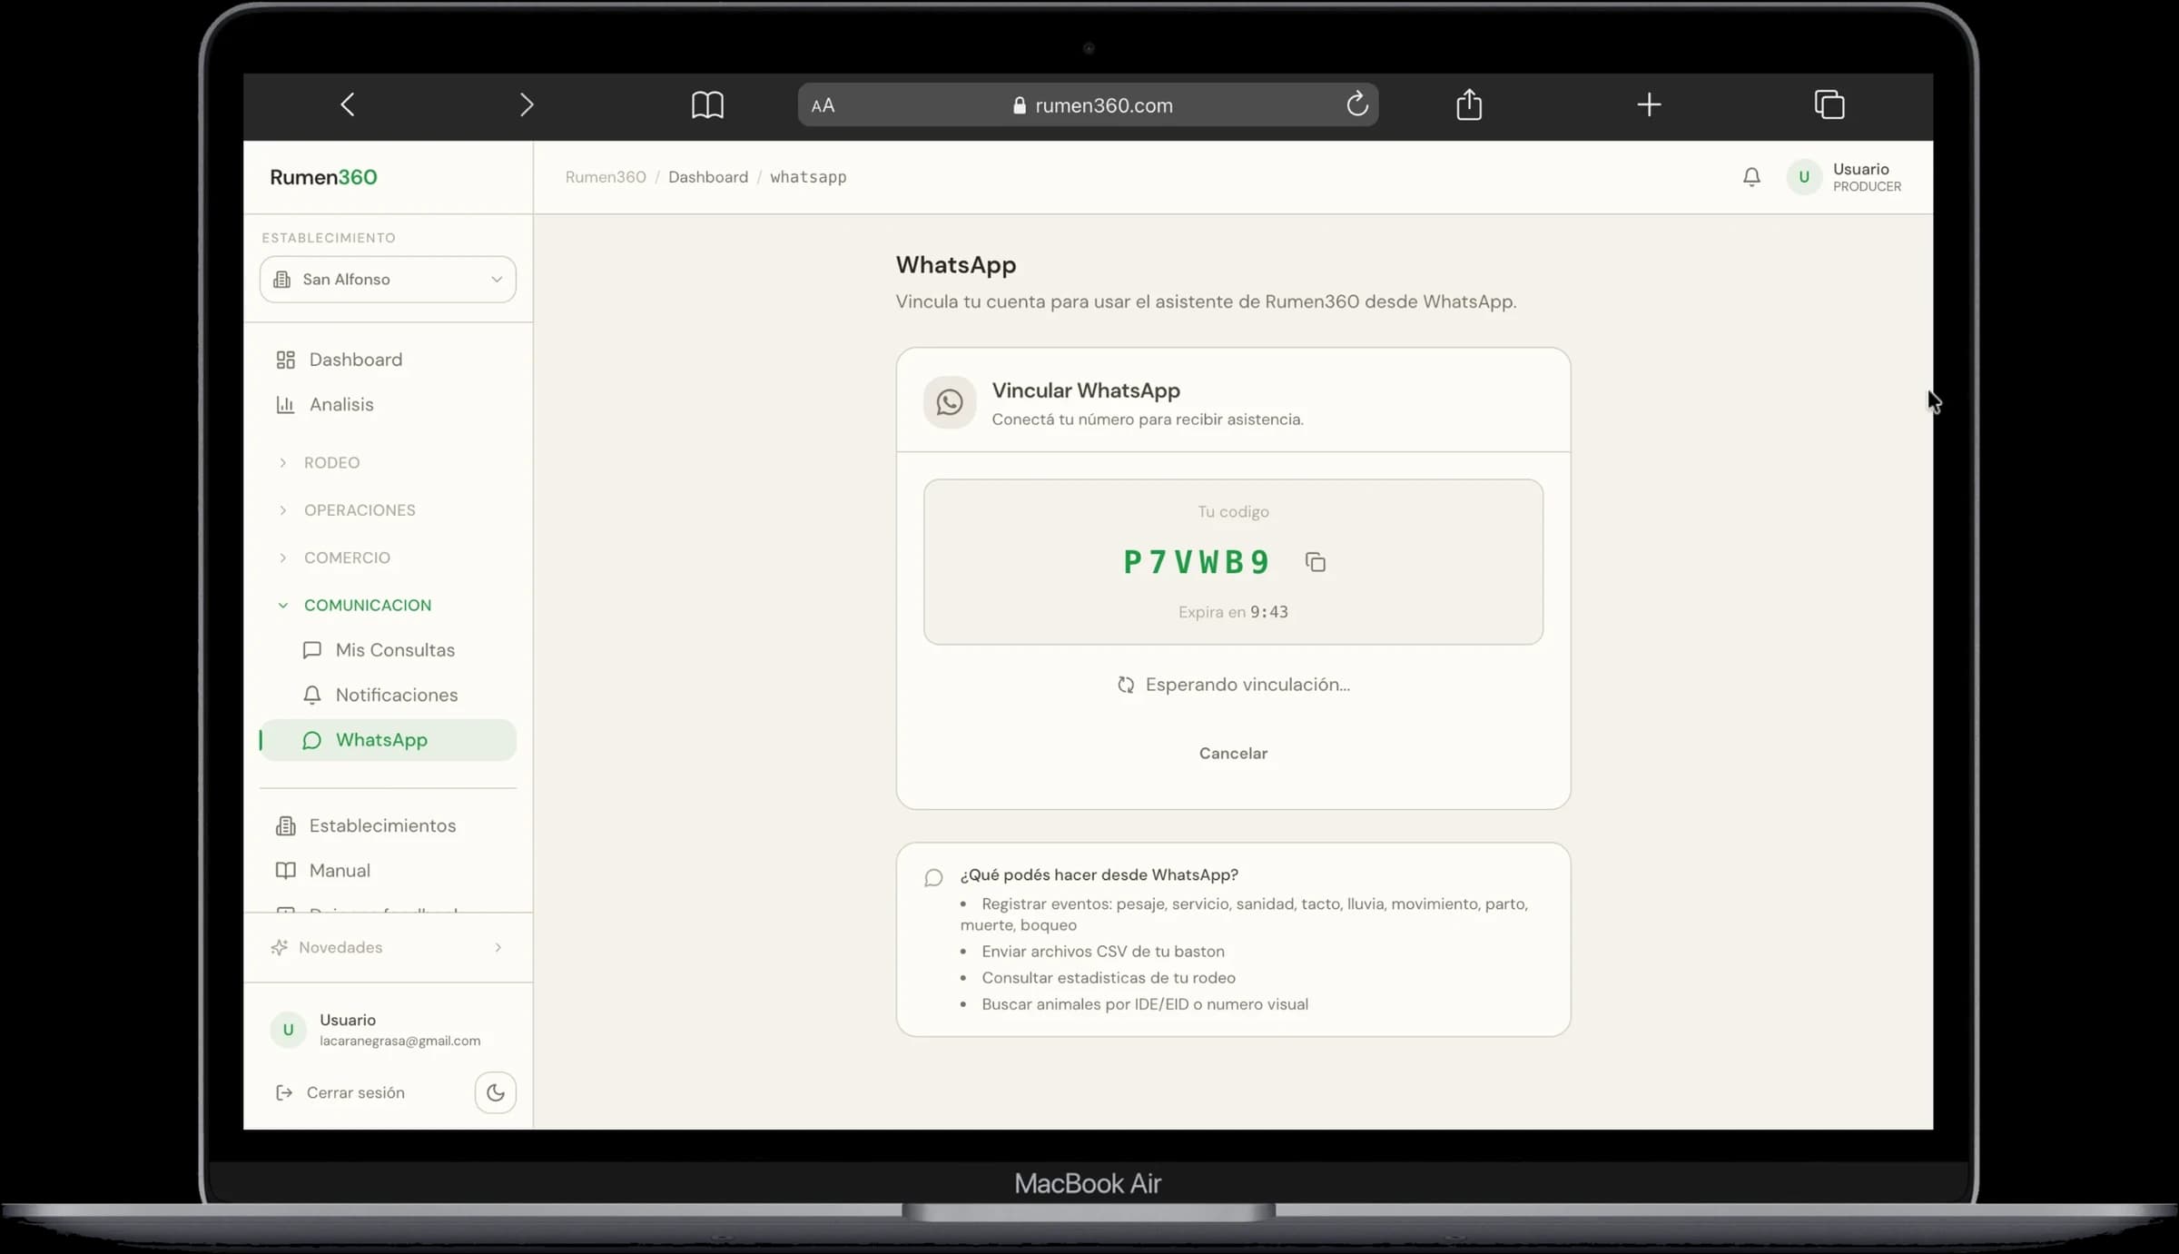
Task: Click the Dashboard breadcrumb link
Action: [x=708, y=177]
